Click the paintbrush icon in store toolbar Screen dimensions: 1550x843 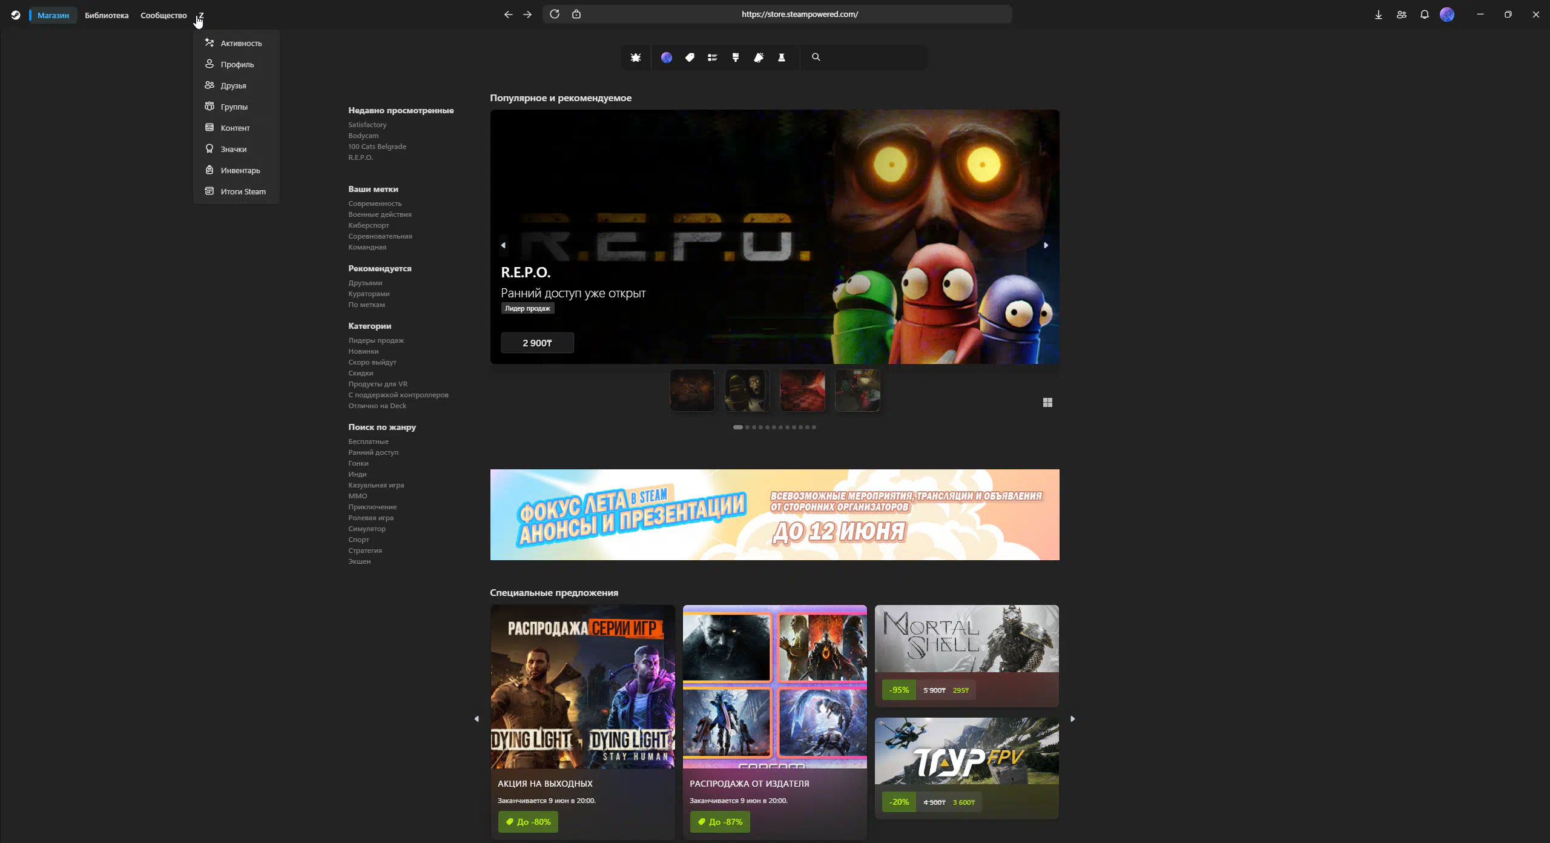point(736,58)
